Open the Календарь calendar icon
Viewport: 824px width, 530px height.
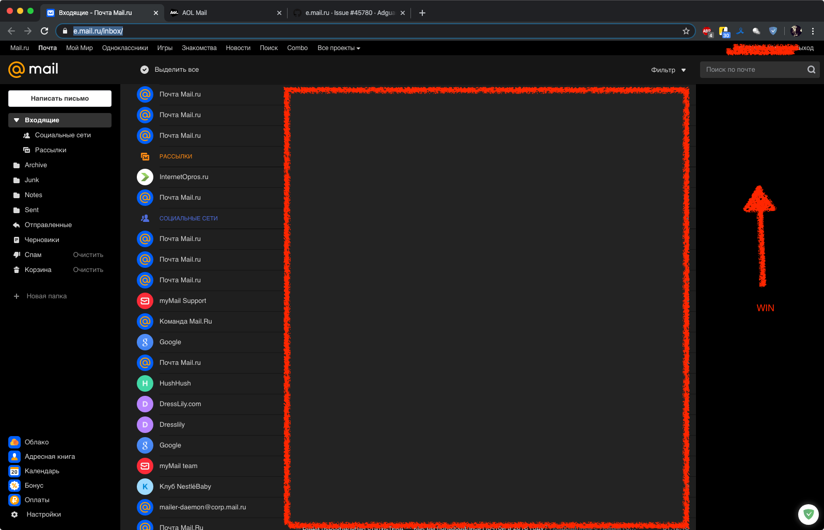coord(14,471)
